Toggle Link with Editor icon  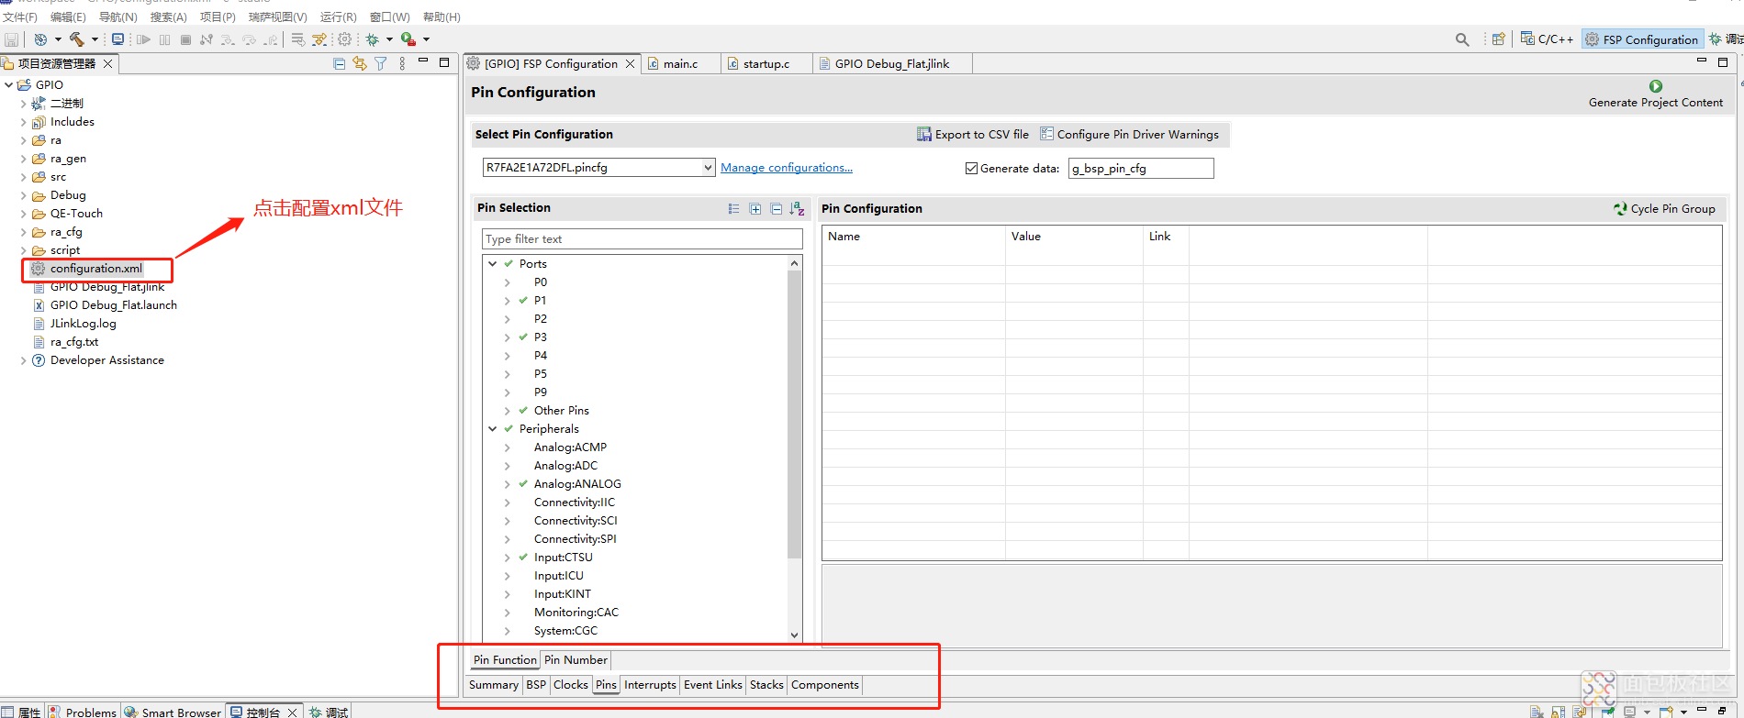pyautogui.click(x=359, y=63)
